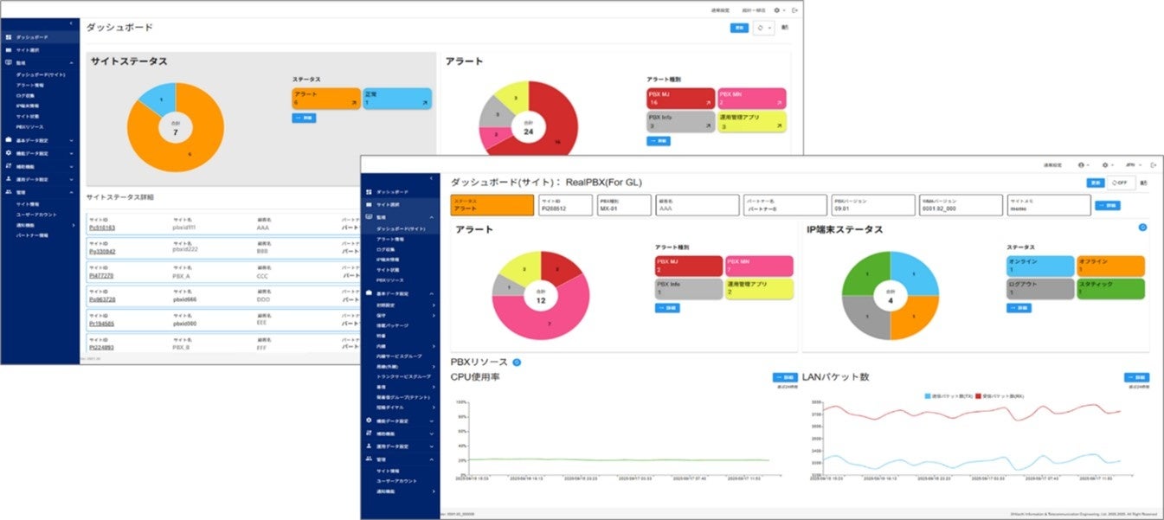This screenshot has height=520, width=1164.
Task: Open the JPN language dropdown
Action: 1132,164
